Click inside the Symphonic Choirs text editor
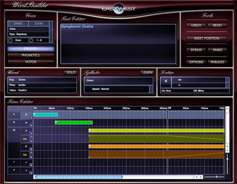 [x=118, y=44]
